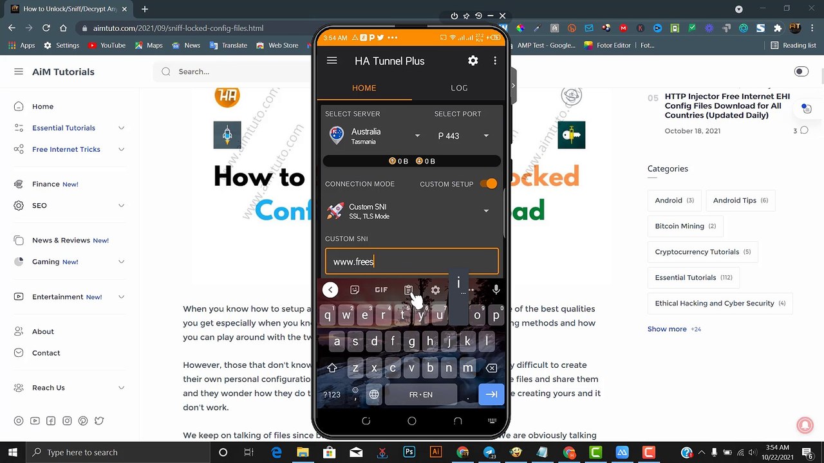
Task: Switch to the HOME tab
Action: click(x=364, y=88)
